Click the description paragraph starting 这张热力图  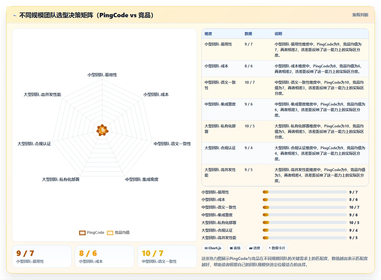285,262
